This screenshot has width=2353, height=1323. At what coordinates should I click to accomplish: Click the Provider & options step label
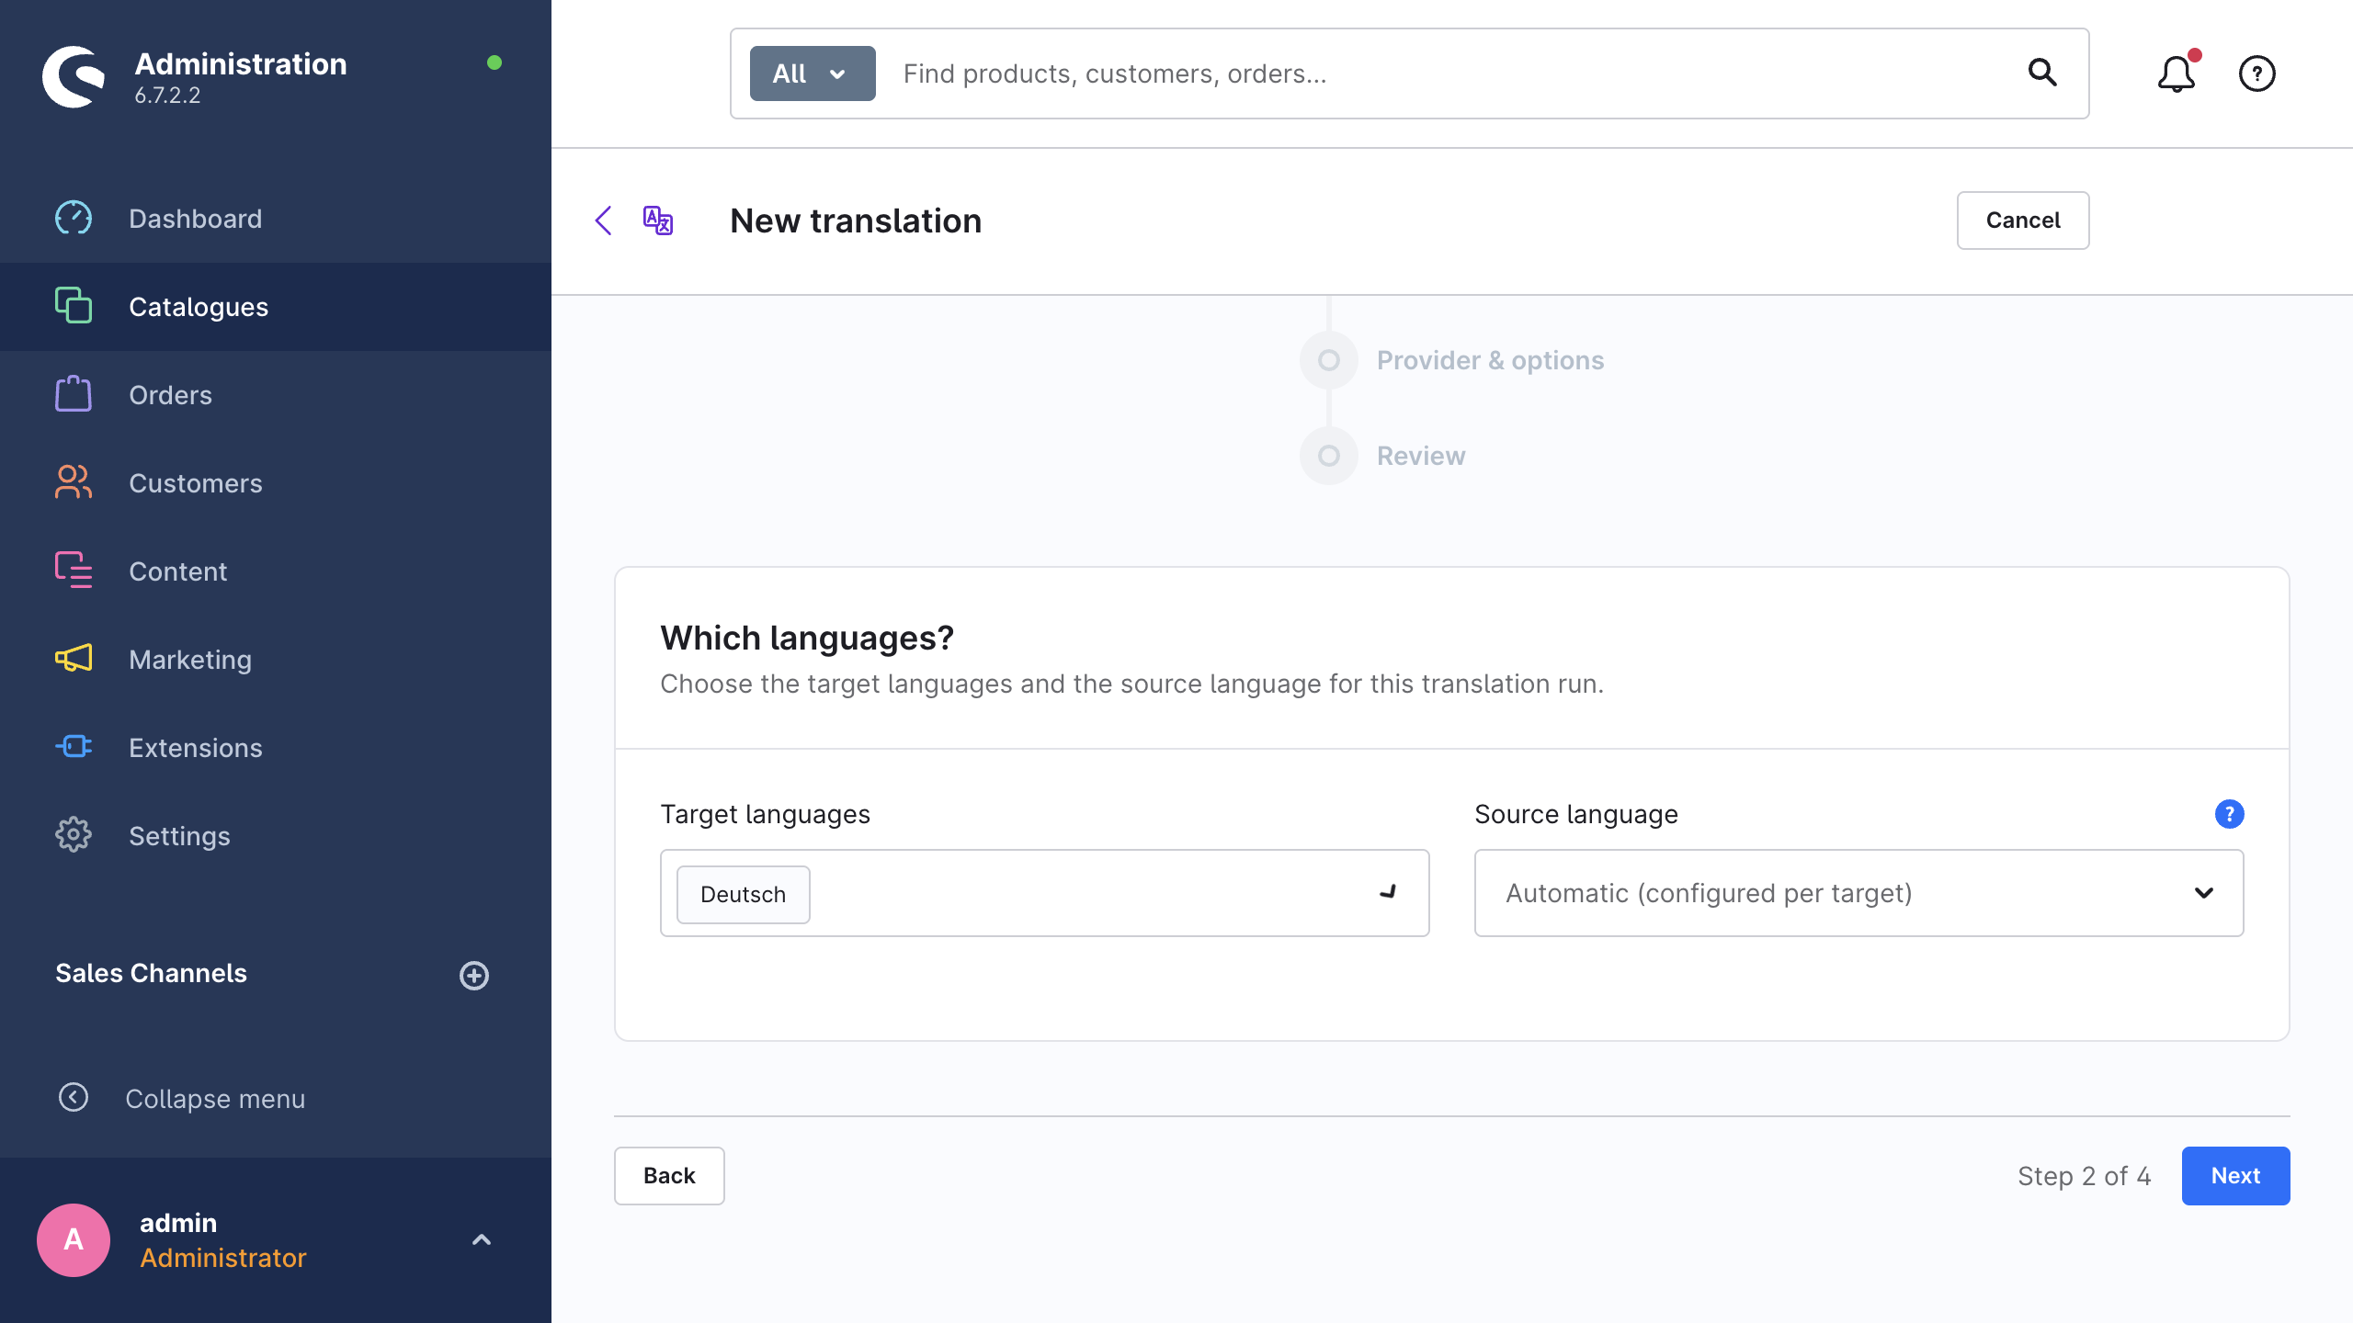pyautogui.click(x=1490, y=360)
